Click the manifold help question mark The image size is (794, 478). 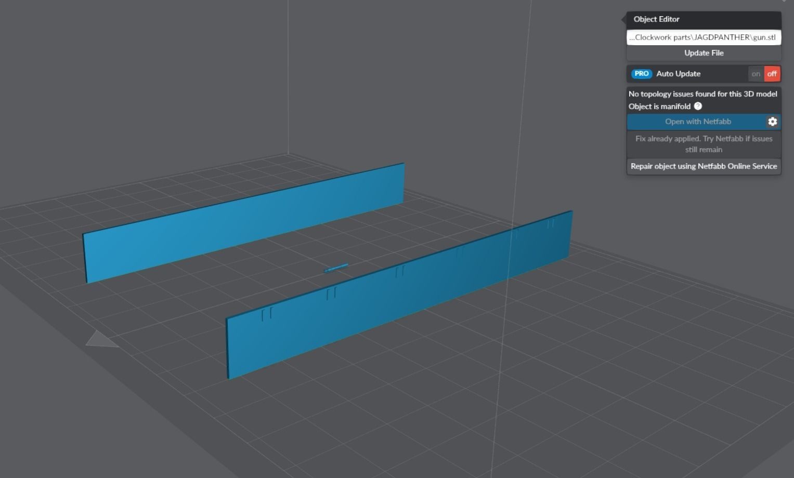[x=698, y=106]
